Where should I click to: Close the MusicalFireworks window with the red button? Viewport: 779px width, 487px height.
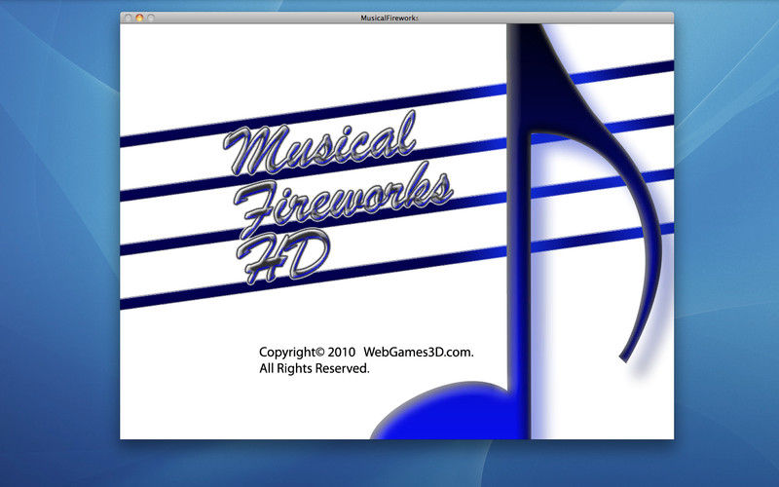pos(129,18)
